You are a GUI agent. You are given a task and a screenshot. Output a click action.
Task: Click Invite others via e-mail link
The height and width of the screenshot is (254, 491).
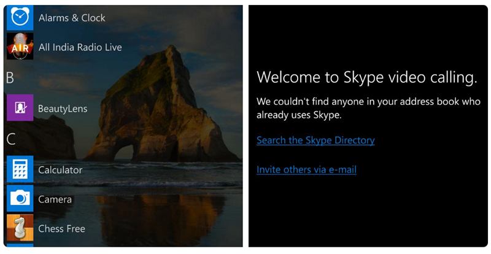[306, 169]
